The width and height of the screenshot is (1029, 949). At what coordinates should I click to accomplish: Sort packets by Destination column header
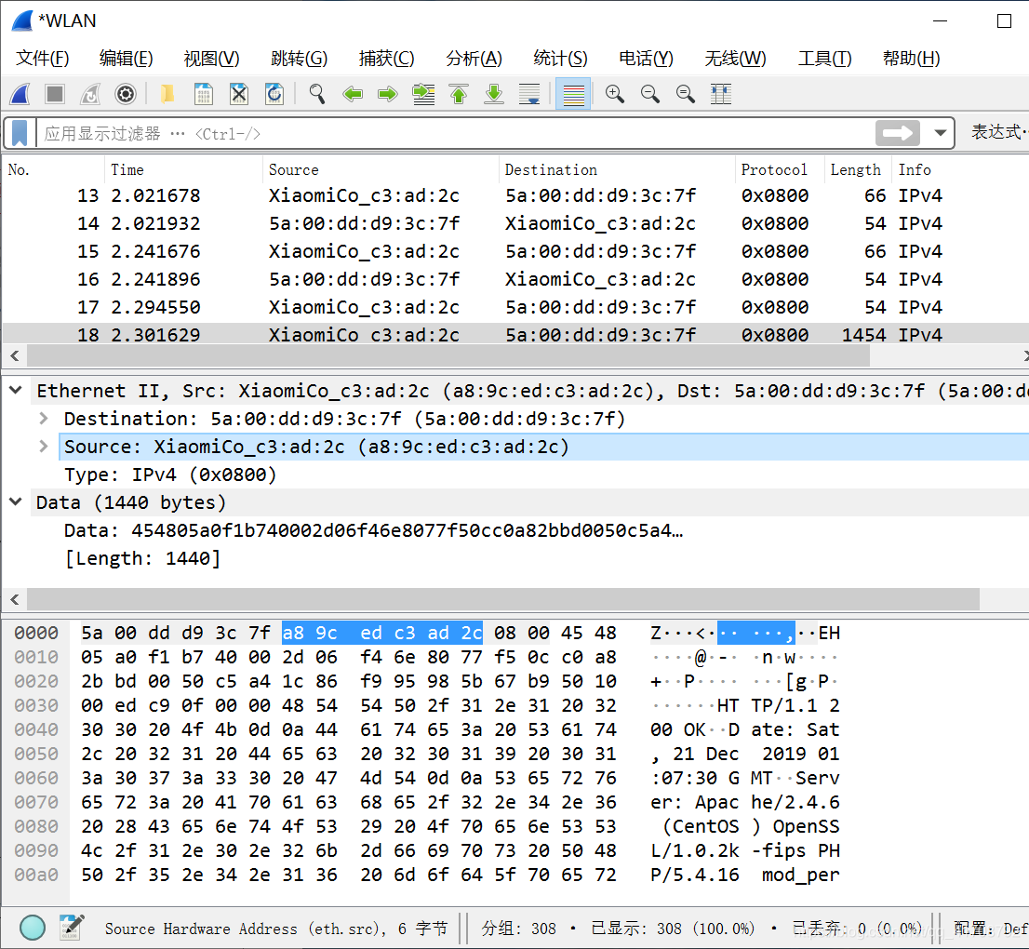click(x=617, y=169)
